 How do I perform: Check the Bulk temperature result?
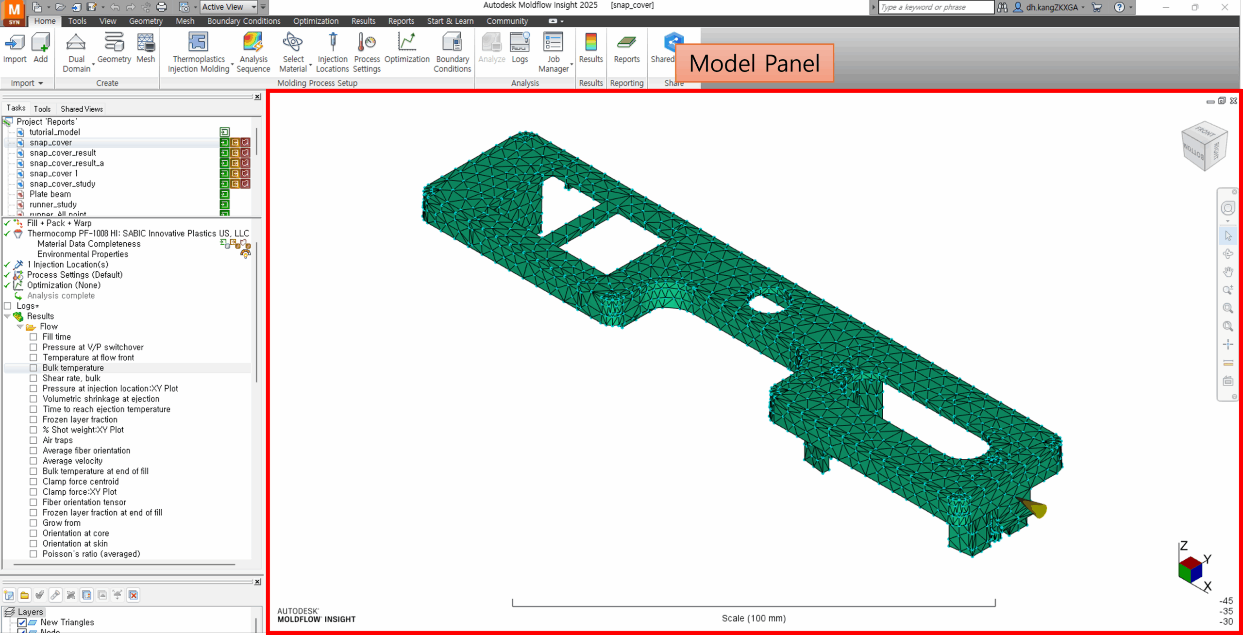[34, 368]
